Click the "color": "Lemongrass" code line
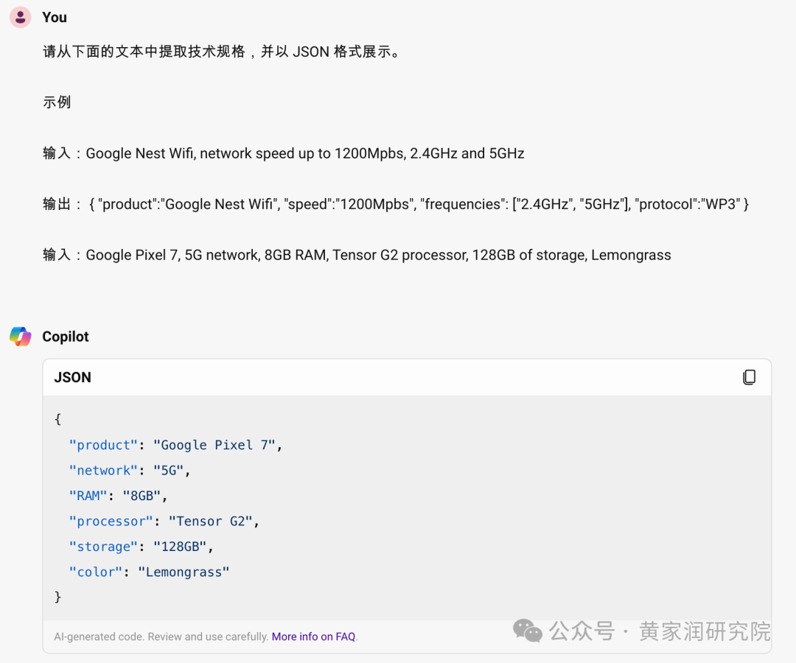The height and width of the screenshot is (663, 796). (x=149, y=572)
